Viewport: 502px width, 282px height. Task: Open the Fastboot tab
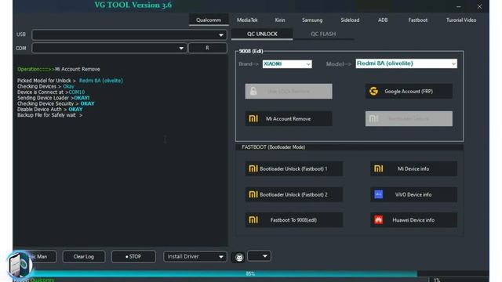click(417, 20)
